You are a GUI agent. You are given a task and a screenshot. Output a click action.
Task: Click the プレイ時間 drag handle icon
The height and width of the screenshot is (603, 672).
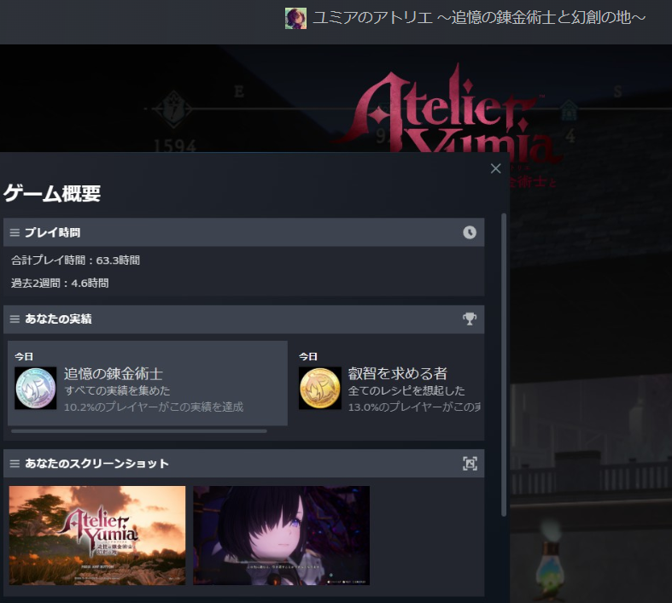15,232
